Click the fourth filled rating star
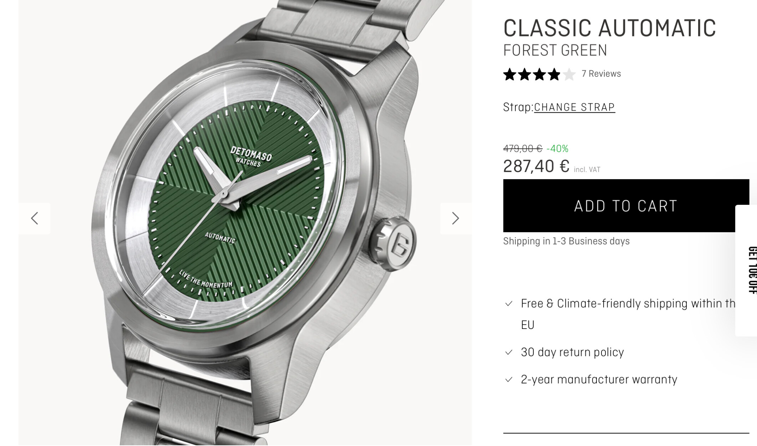The image size is (757, 446). pyautogui.click(x=554, y=75)
